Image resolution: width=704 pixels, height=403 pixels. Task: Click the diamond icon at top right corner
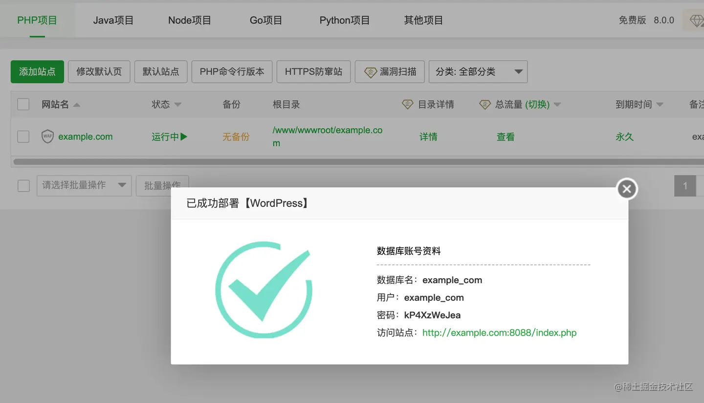point(696,21)
